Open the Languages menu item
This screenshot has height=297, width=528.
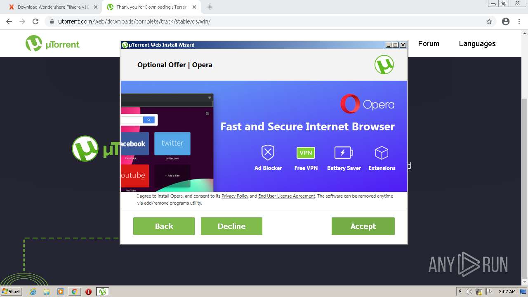pos(477,44)
